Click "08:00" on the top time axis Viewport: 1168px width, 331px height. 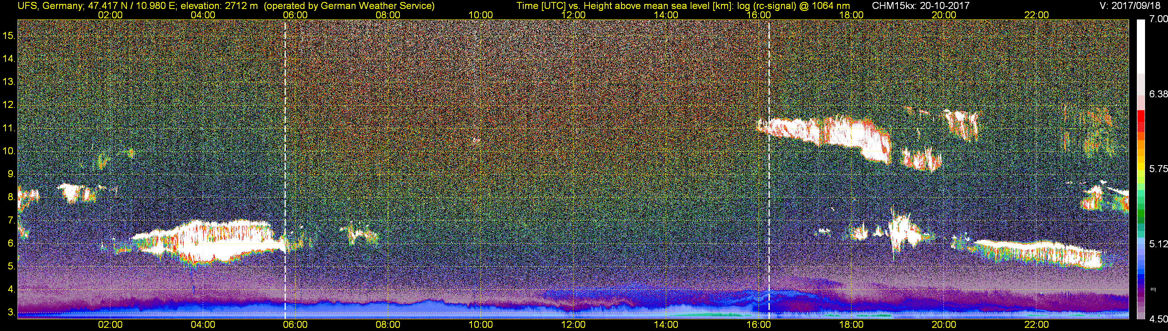pyautogui.click(x=388, y=15)
